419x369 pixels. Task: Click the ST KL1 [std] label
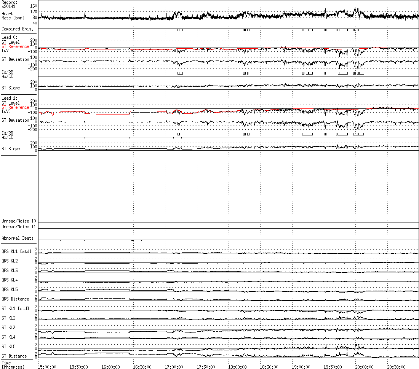pos(15,309)
